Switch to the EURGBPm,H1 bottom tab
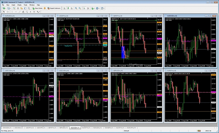The image size is (219, 133). (109, 128)
